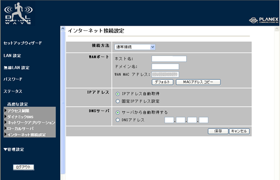
Task: Open ステータス page
Action: point(13,91)
